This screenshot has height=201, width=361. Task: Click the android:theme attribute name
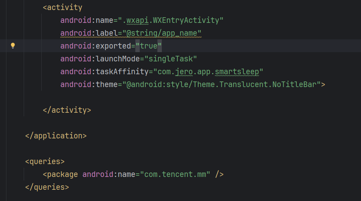89,85
